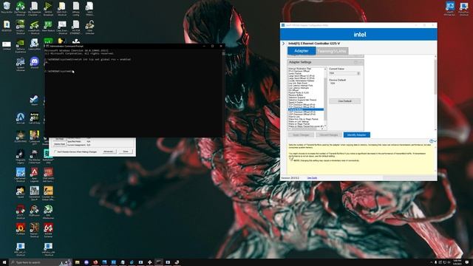Open the MSI Afterburner desktop shortcut

[x=48, y=211]
